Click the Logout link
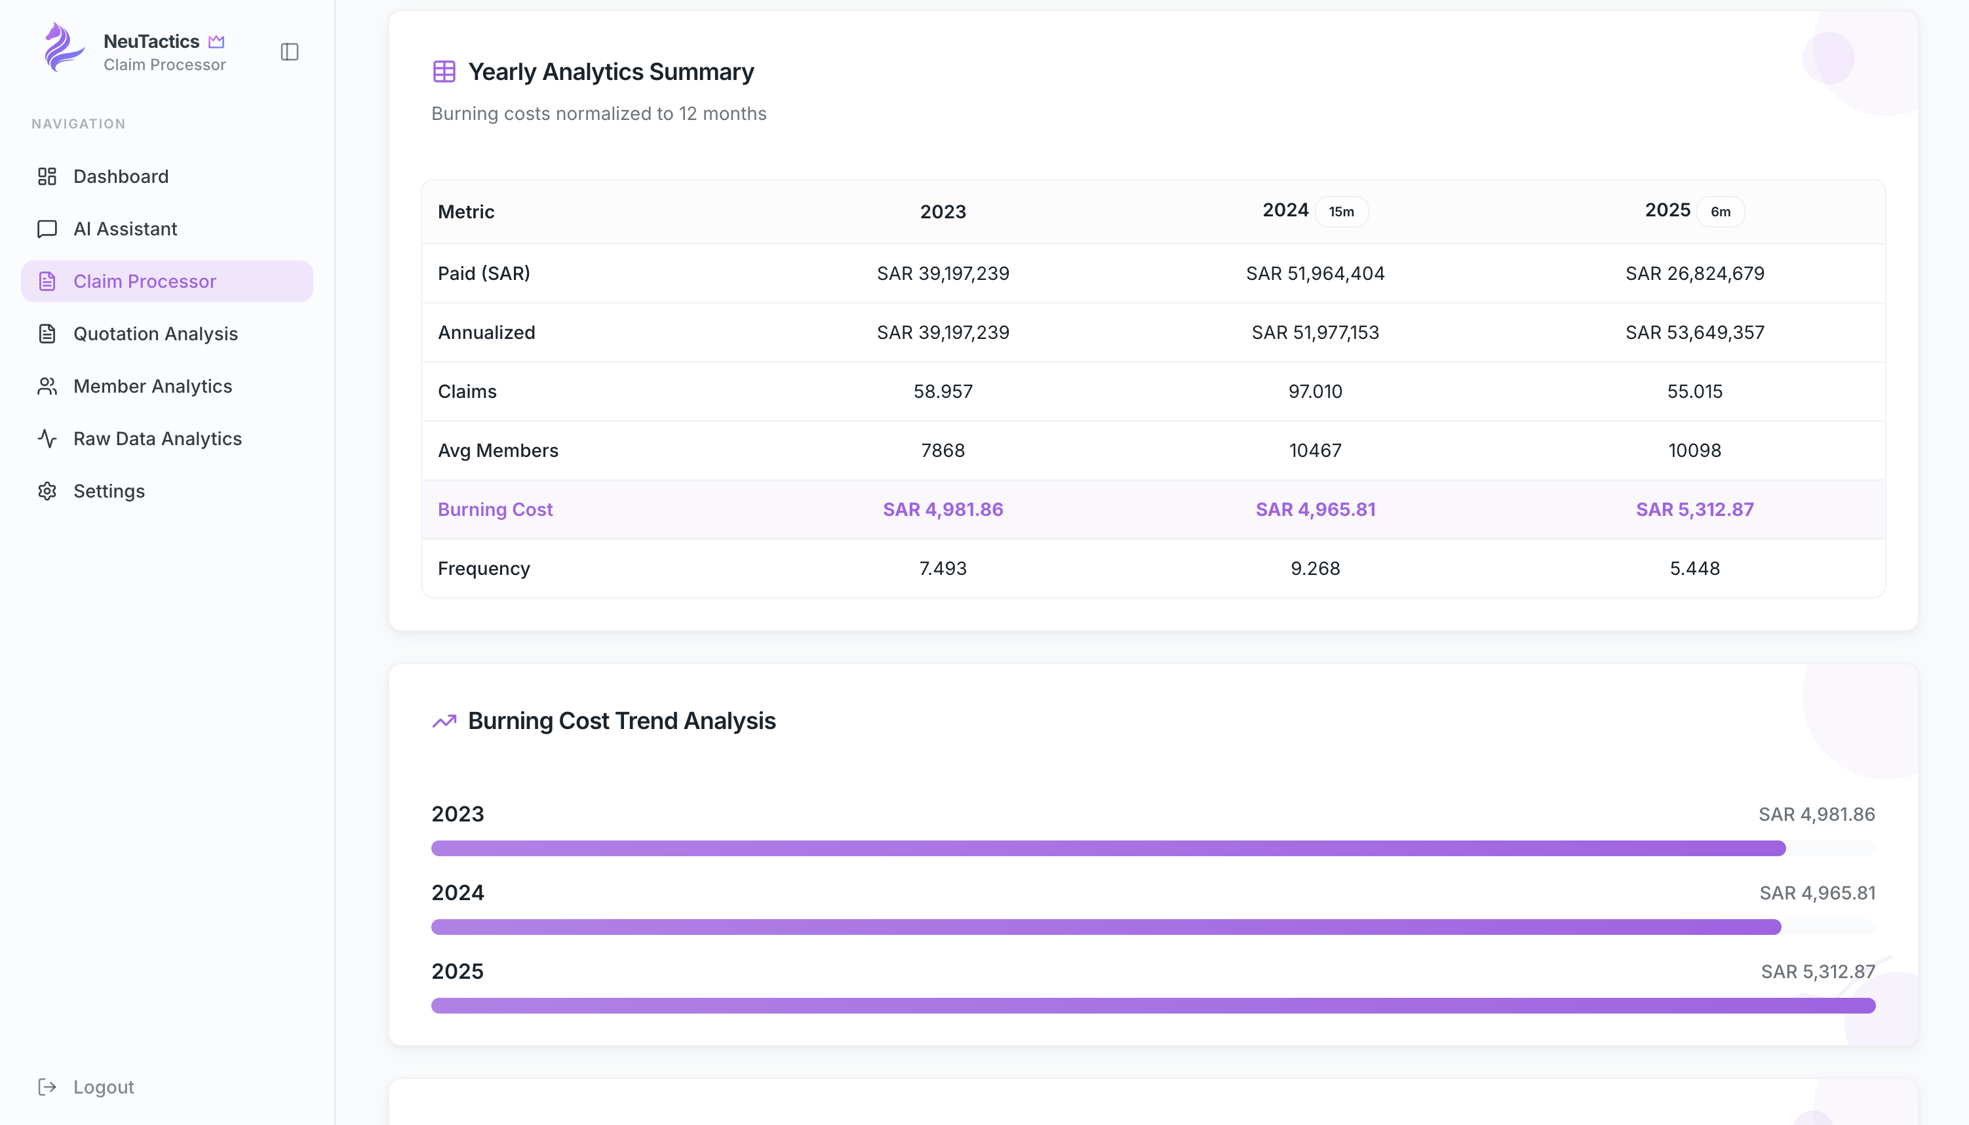The height and width of the screenshot is (1125, 1969). (104, 1087)
